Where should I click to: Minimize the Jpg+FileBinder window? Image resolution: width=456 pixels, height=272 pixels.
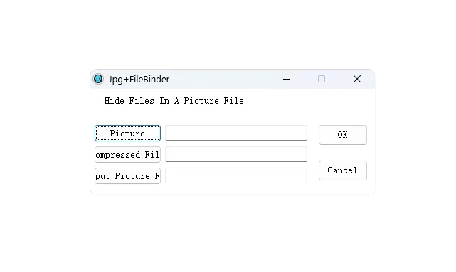click(287, 79)
